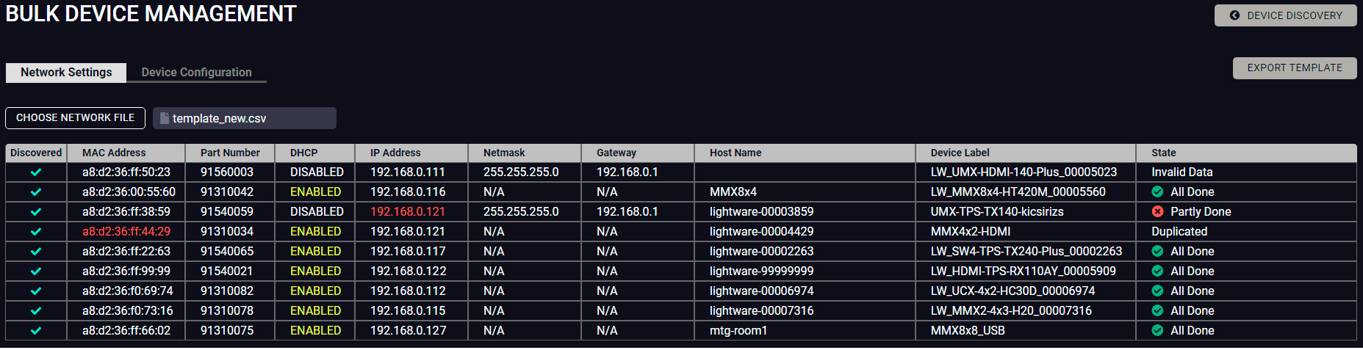Image resolution: width=1363 pixels, height=350 pixels.
Task: Click discovered checkmark for a8:d2:36:f0:73:16
Action: point(36,311)
